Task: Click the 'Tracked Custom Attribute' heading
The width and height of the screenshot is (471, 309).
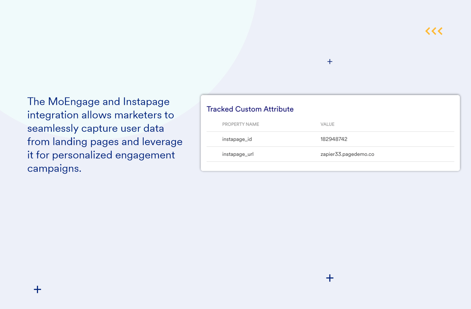Action: pyautogui.click(x=250, y=109)
